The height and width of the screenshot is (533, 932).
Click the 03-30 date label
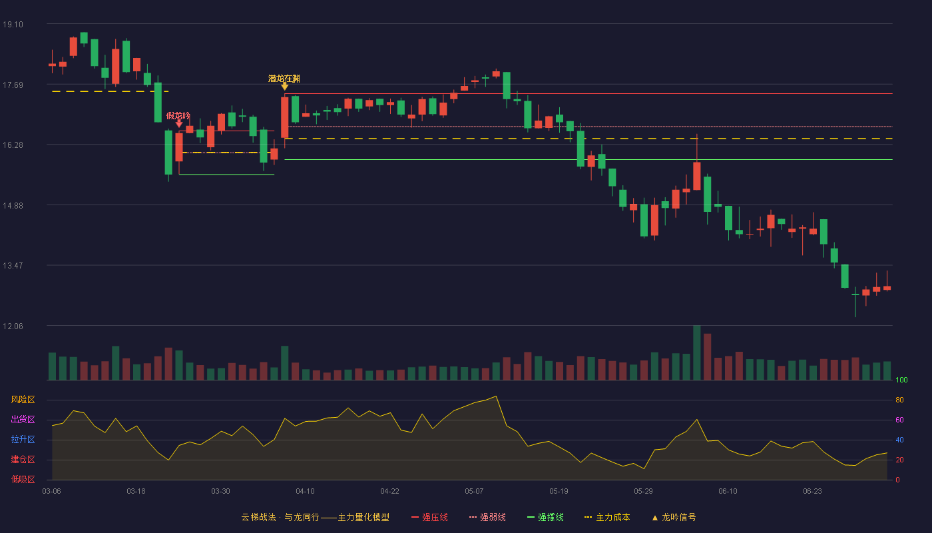(220, 491)
